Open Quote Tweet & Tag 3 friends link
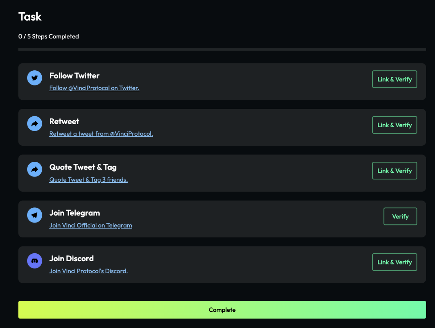435x328 pixels. [88, 180]
